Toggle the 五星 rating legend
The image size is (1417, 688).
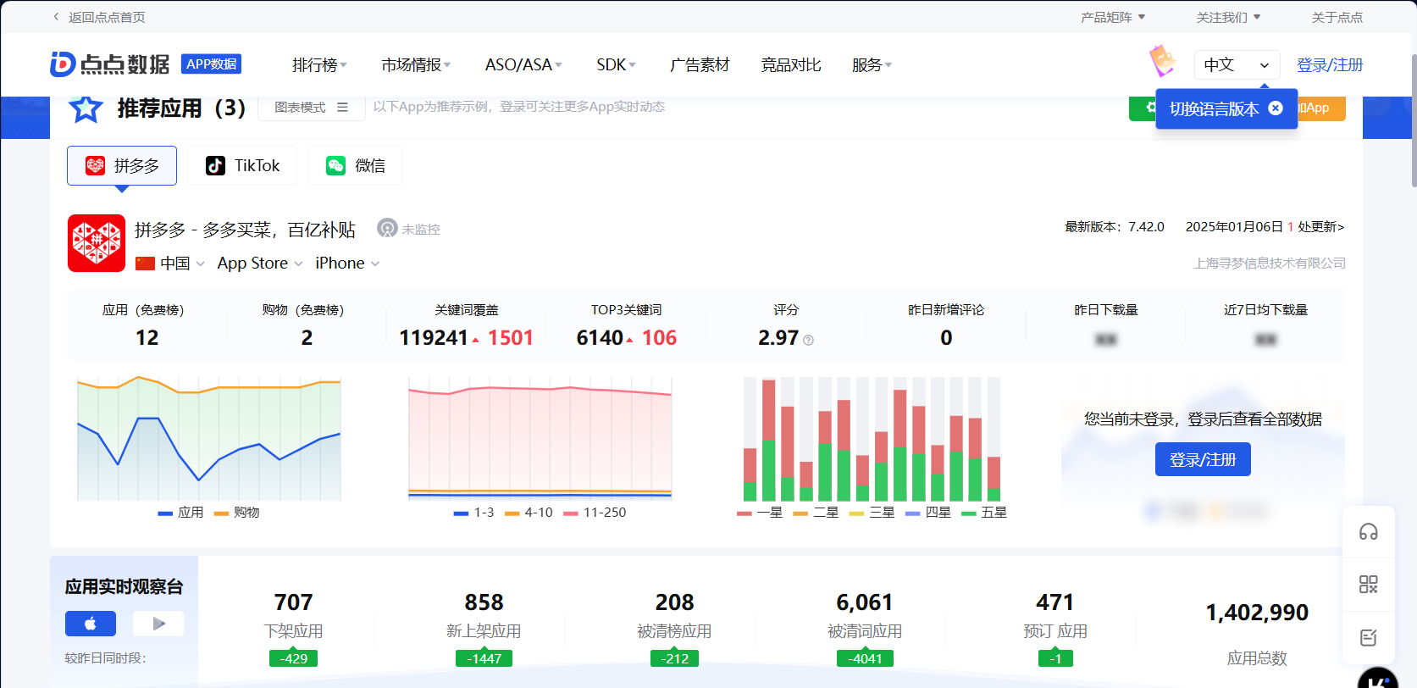[984, 513]
